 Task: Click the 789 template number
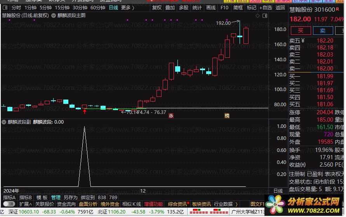113,197
